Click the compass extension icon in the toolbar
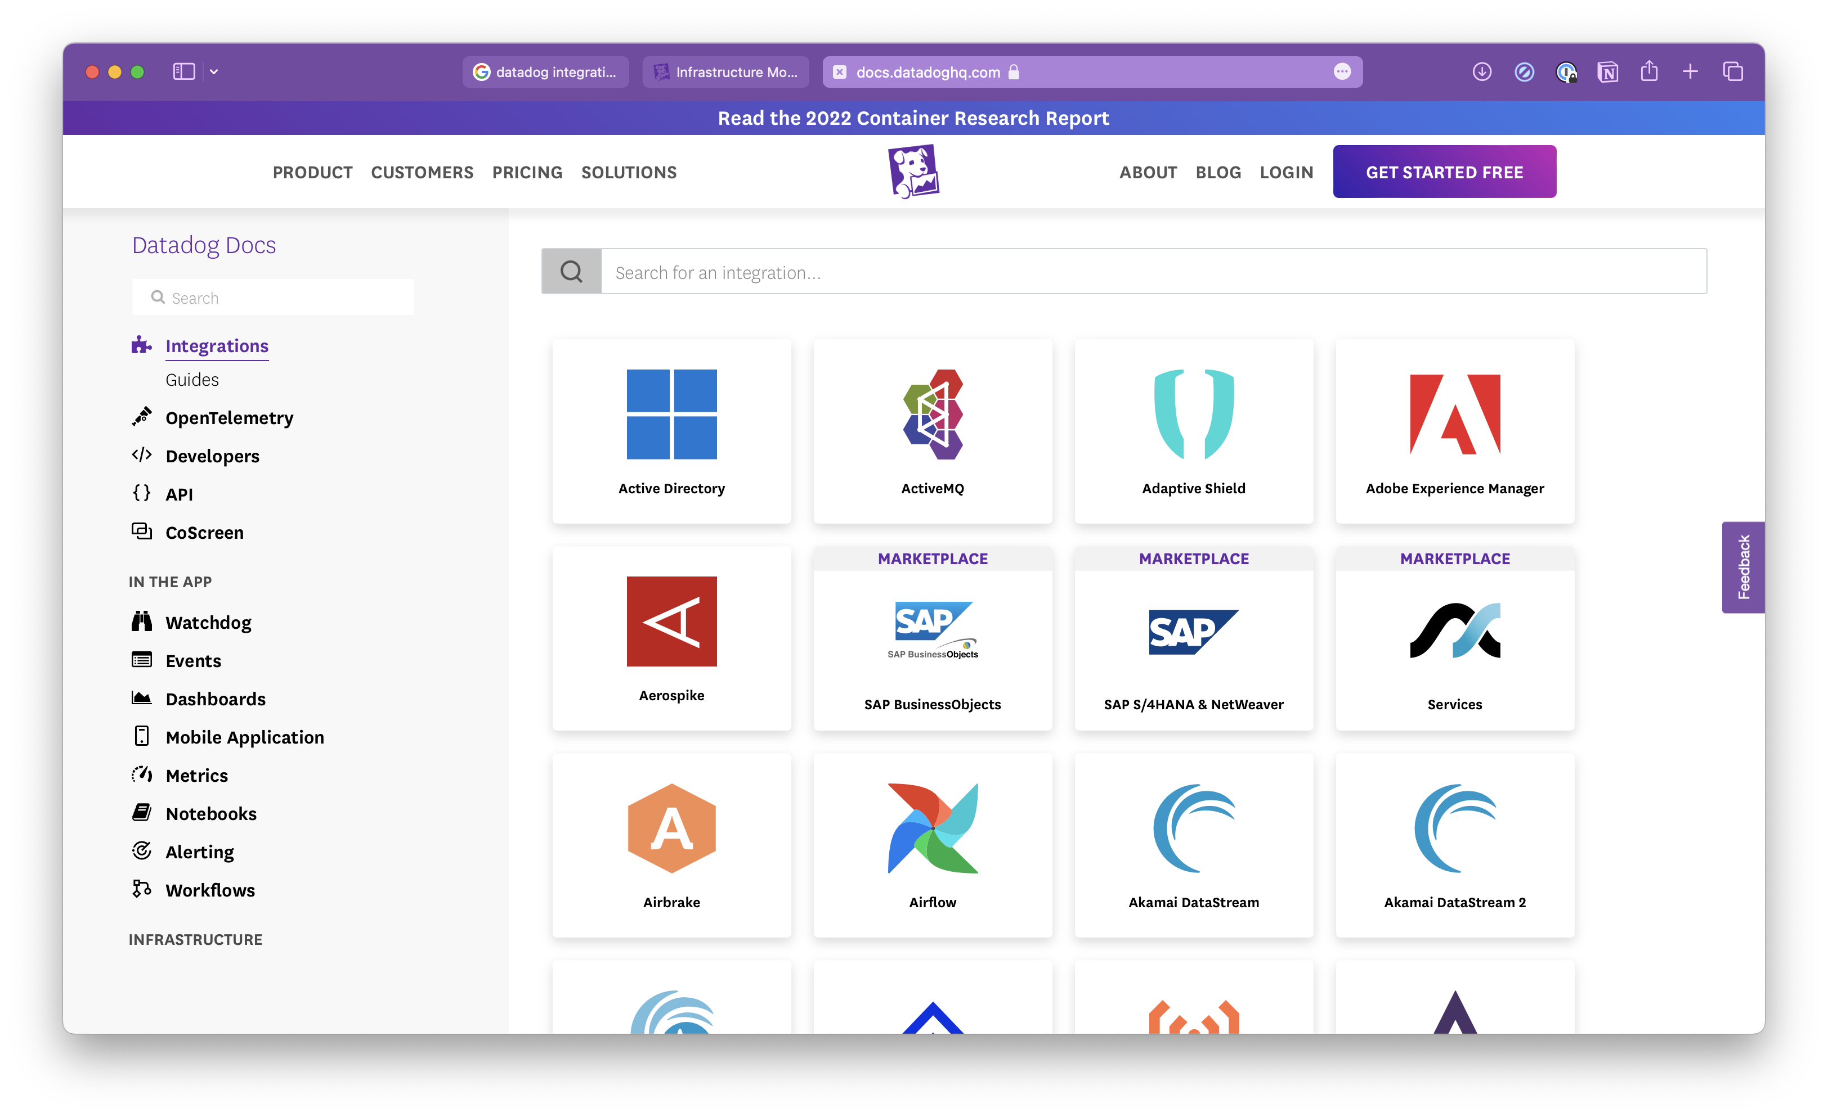This screenshot has height=1117, width=1828. click(1524, 72)
